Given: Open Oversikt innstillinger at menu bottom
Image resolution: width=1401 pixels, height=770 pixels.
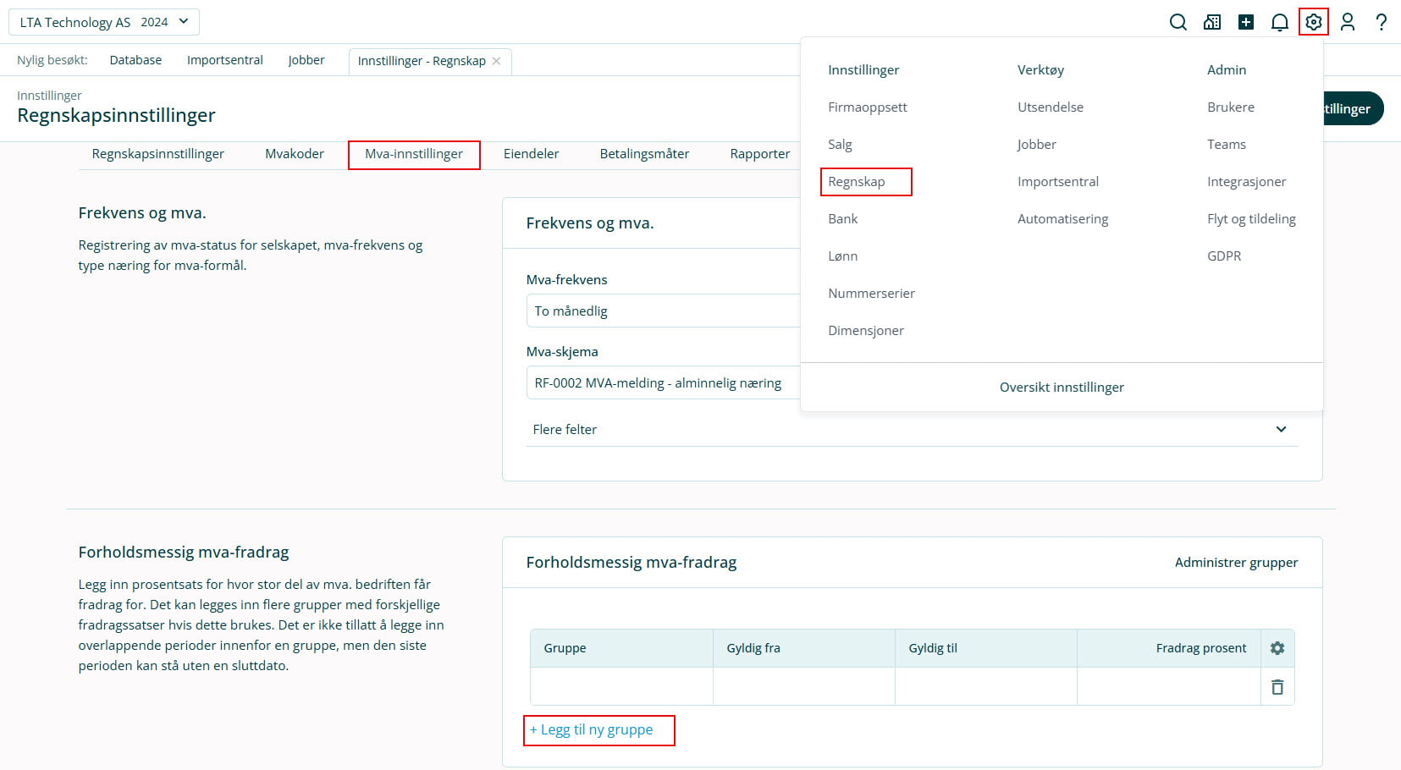Looking at the screenshot, I should 1062,388.
